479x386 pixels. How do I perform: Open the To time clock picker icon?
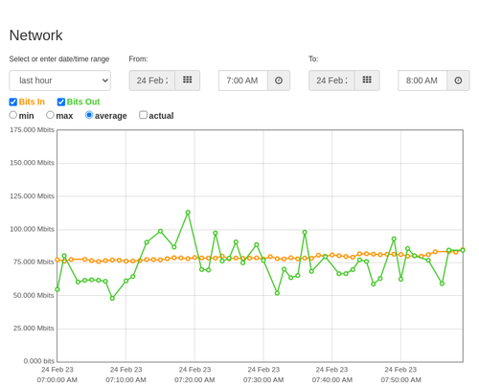pyautogui.click(x=458, y=80)
